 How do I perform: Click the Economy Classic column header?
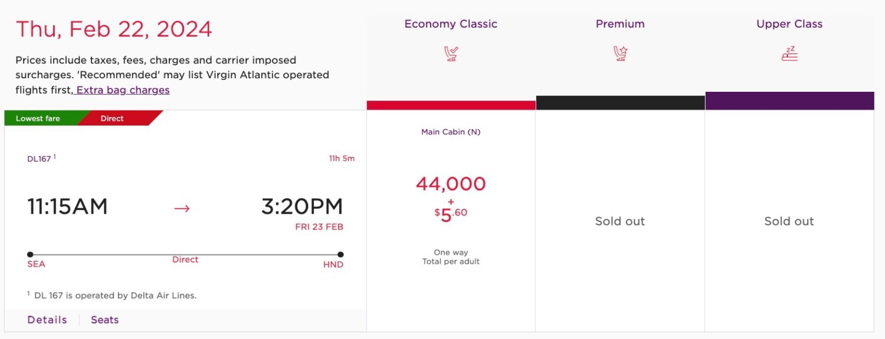450,24
